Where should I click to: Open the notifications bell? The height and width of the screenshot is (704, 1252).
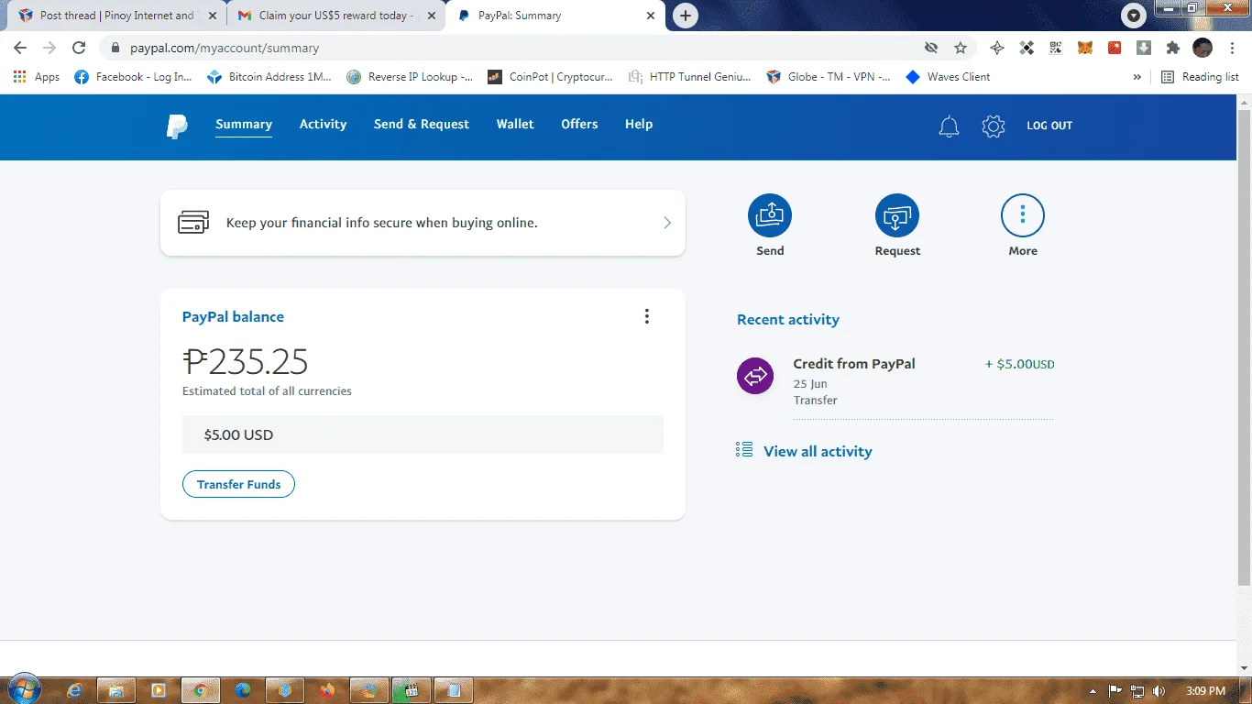pyautogui.click(x=949, y=126)
